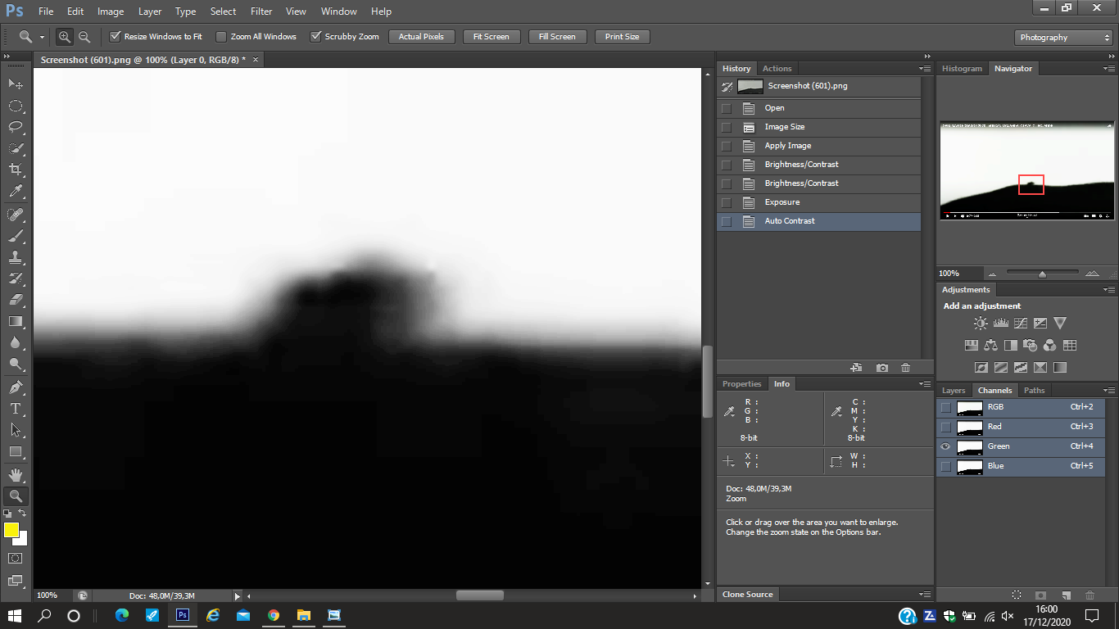
Task: Open the History panel options menu
Action: point(925,69)
